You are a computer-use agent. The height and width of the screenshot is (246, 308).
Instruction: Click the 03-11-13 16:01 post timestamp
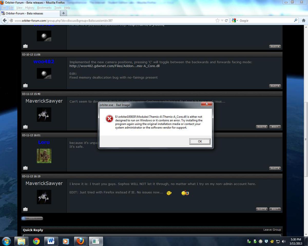(31, 135)
